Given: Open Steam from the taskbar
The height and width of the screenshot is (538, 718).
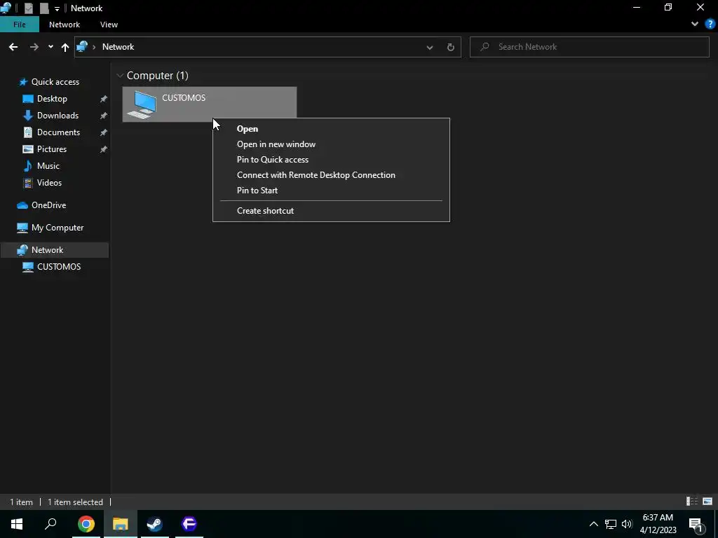Looking at the screenshot, I should click(x=155, y=524).
